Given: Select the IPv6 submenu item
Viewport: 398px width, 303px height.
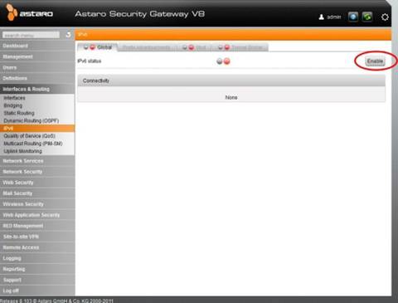Looking at the screenshot, I should [37, 129].
